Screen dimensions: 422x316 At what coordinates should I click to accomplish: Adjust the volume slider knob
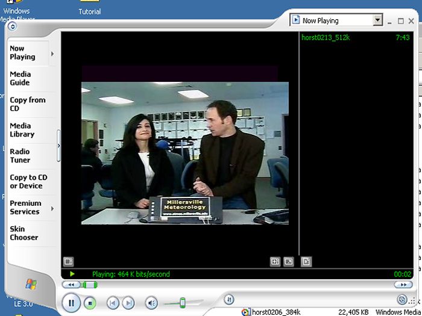coord(183,303)
